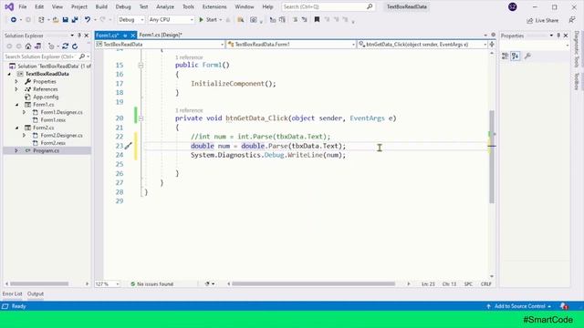Collapse the Form2.cs node arrow
This screenshot has height=328, width=584.
[x=16, y=128]
